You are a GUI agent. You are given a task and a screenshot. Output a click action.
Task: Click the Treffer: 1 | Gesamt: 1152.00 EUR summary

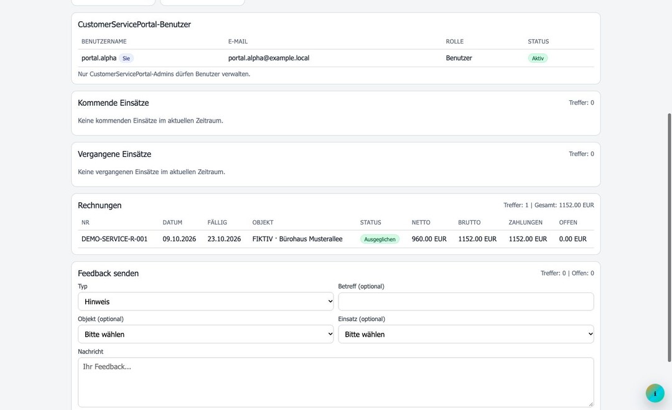[x=549, y=205]
